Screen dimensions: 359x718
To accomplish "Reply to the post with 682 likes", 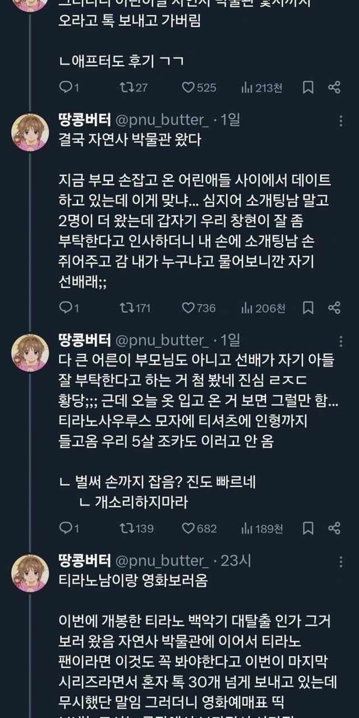I will [x=66, y=528].
